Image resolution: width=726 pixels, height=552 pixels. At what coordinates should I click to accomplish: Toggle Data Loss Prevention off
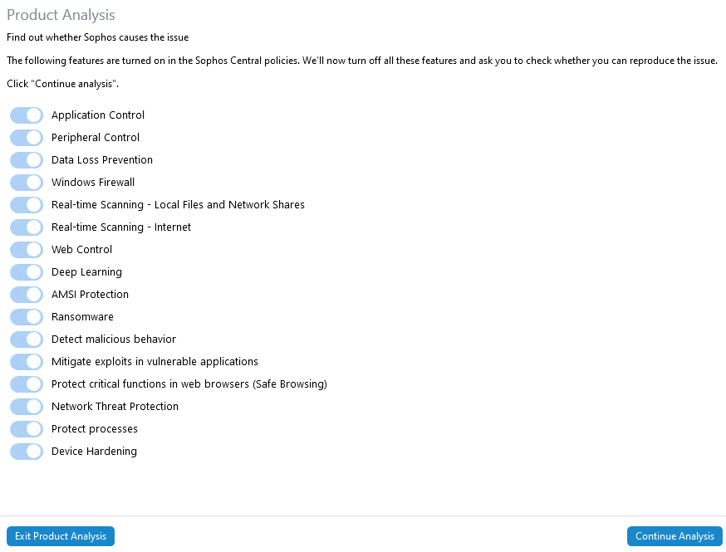26,159
